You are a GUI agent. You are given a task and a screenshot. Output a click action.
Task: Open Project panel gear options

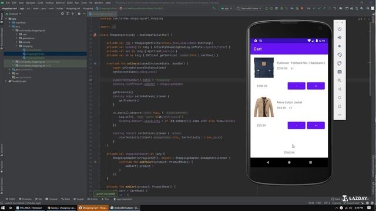pos(79,14)
